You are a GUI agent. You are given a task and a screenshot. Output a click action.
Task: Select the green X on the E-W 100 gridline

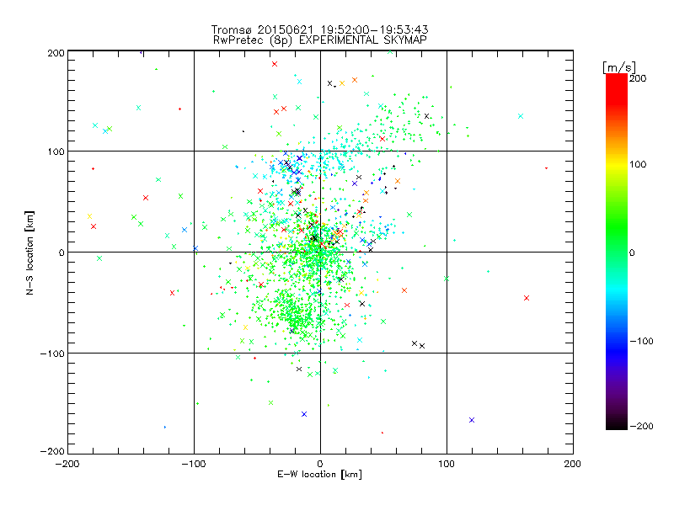pyautogui.click(x=447, y=279)
